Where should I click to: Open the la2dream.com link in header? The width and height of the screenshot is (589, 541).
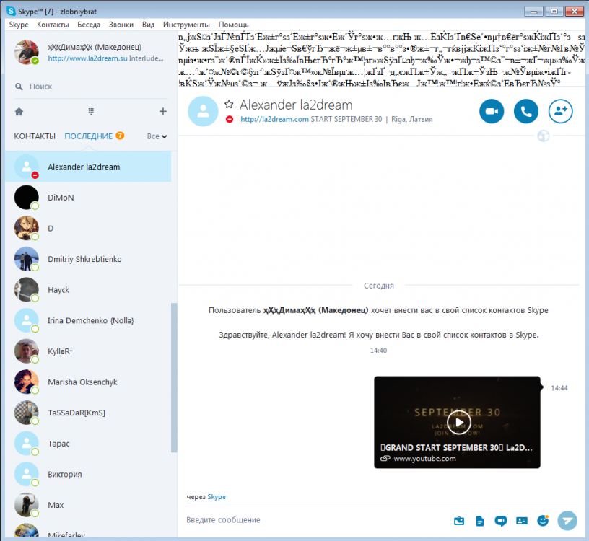pyautogui.click(x=274, y=120)
